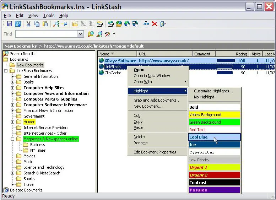Expand the Computer Help Sites folder

coord(13,88)
